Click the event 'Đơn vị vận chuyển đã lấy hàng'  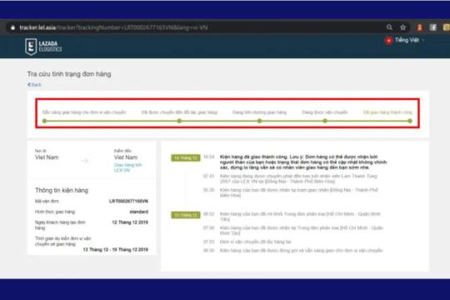coord(256,242)
